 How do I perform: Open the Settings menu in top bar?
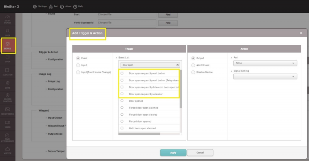click(40, 7)
